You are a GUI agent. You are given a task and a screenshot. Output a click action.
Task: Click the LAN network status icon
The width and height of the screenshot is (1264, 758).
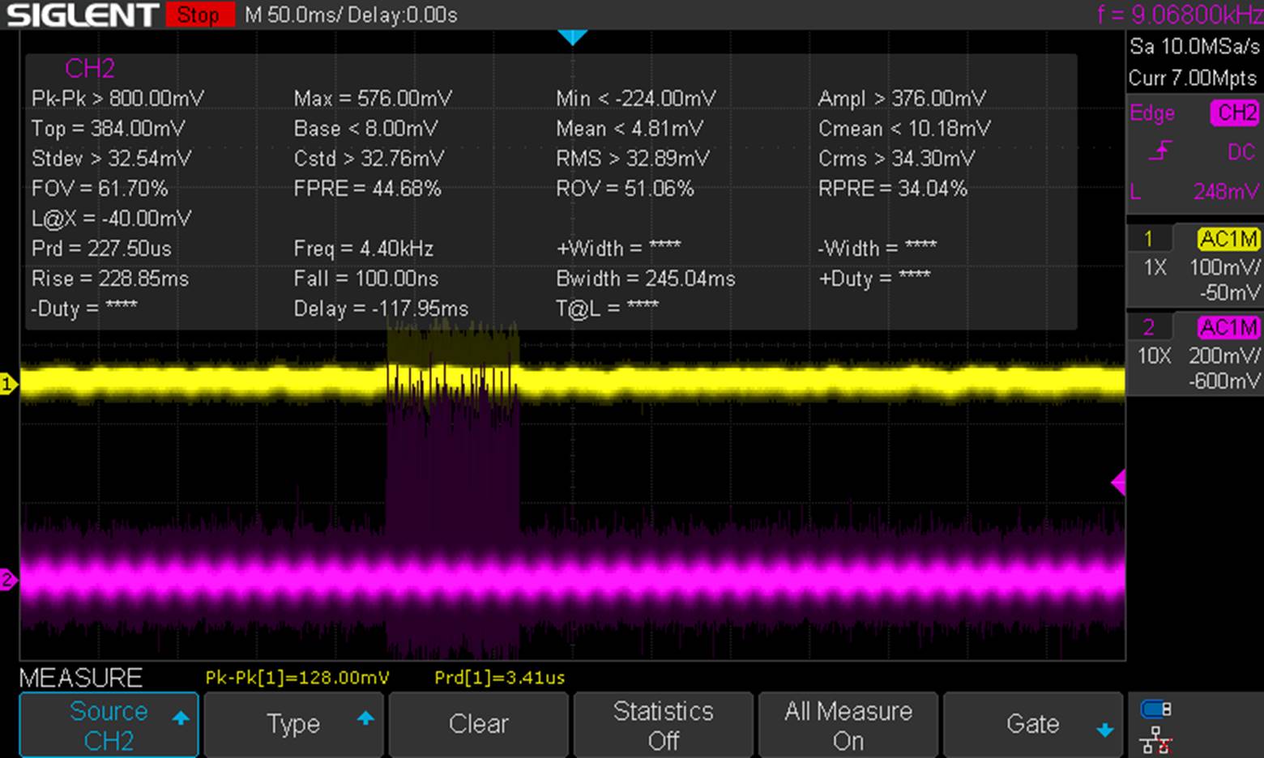1155,740
